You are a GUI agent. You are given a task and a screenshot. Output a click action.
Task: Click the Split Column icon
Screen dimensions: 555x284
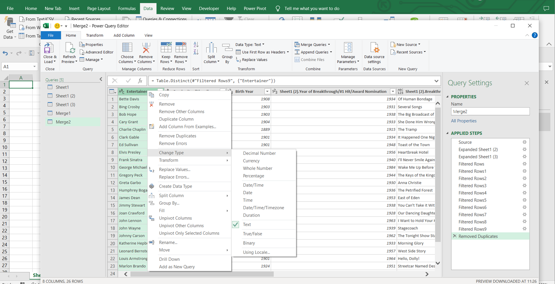click(211, 48)
